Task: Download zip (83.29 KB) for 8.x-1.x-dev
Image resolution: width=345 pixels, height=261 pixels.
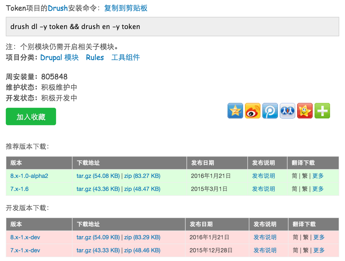Action: point(142,237)
